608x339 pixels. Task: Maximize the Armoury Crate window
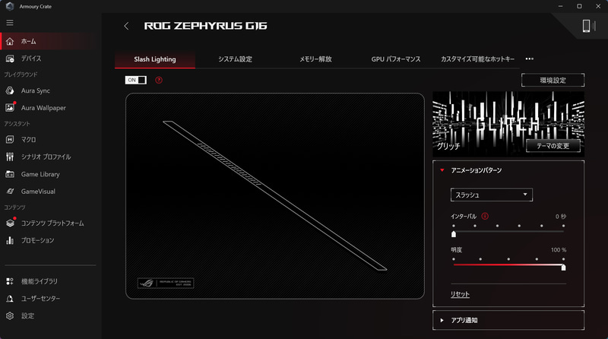pos(579,6)
